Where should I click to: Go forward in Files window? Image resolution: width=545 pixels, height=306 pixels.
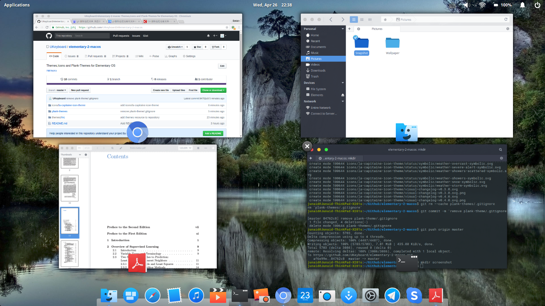click(x=343, y=19)
